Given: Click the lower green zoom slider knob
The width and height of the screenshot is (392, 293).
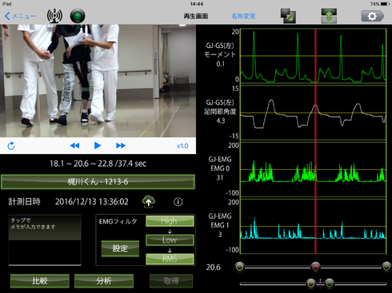Looking at the screenshot, I should (x=330, y=283).
